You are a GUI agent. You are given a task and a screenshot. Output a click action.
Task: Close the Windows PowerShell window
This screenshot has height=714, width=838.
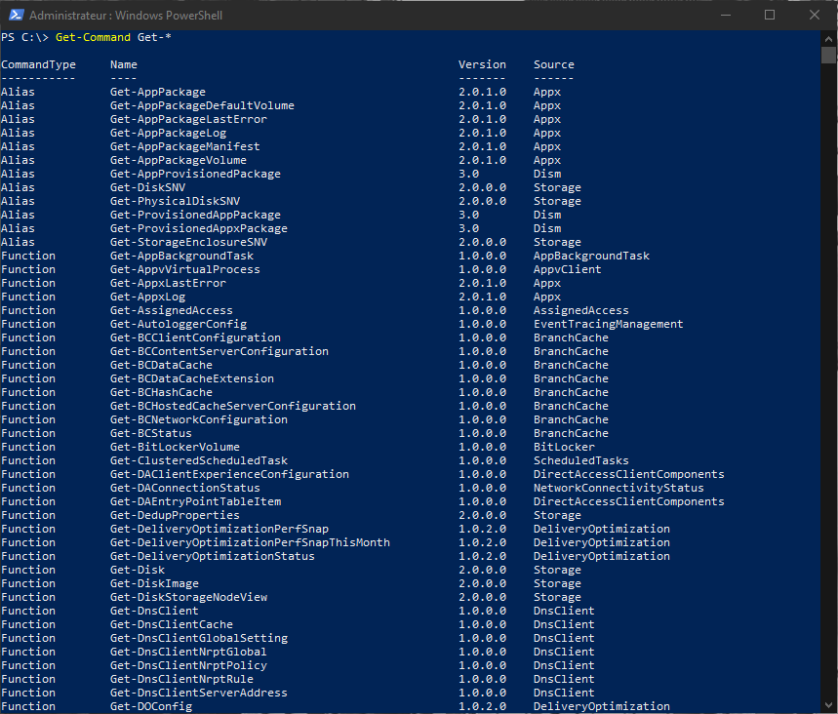815,15
